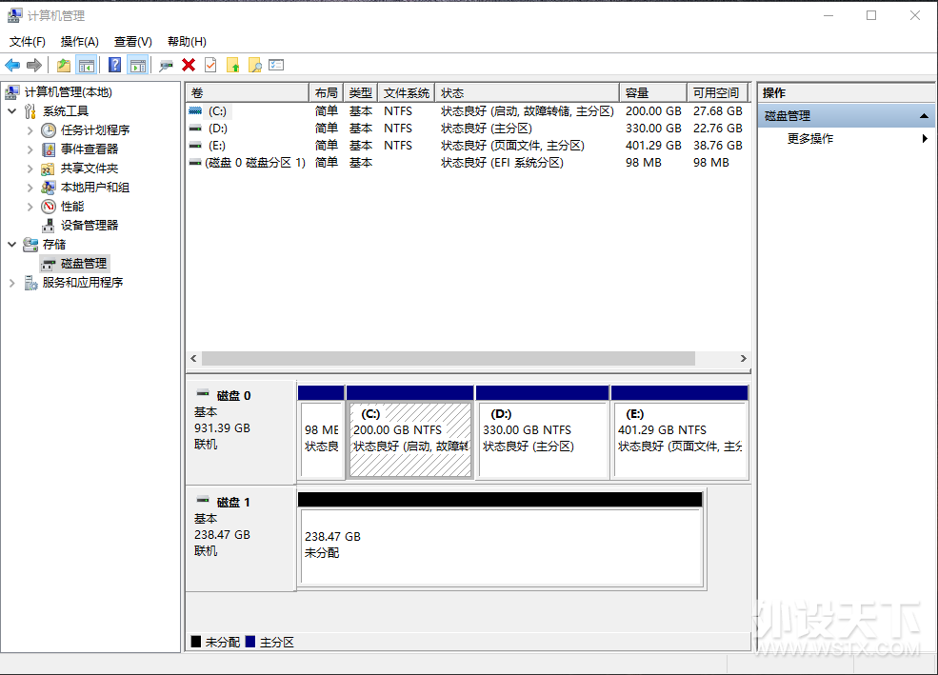Click the Shared Folders icon in tree
This screenshot has width=938, height=675.
tap(49, 169)
